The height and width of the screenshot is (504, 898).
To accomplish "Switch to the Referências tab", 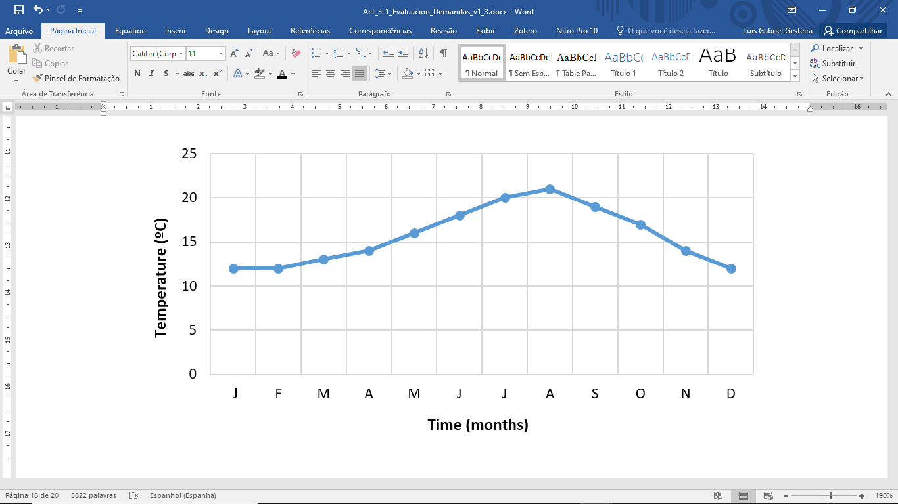I will point(310,31).
